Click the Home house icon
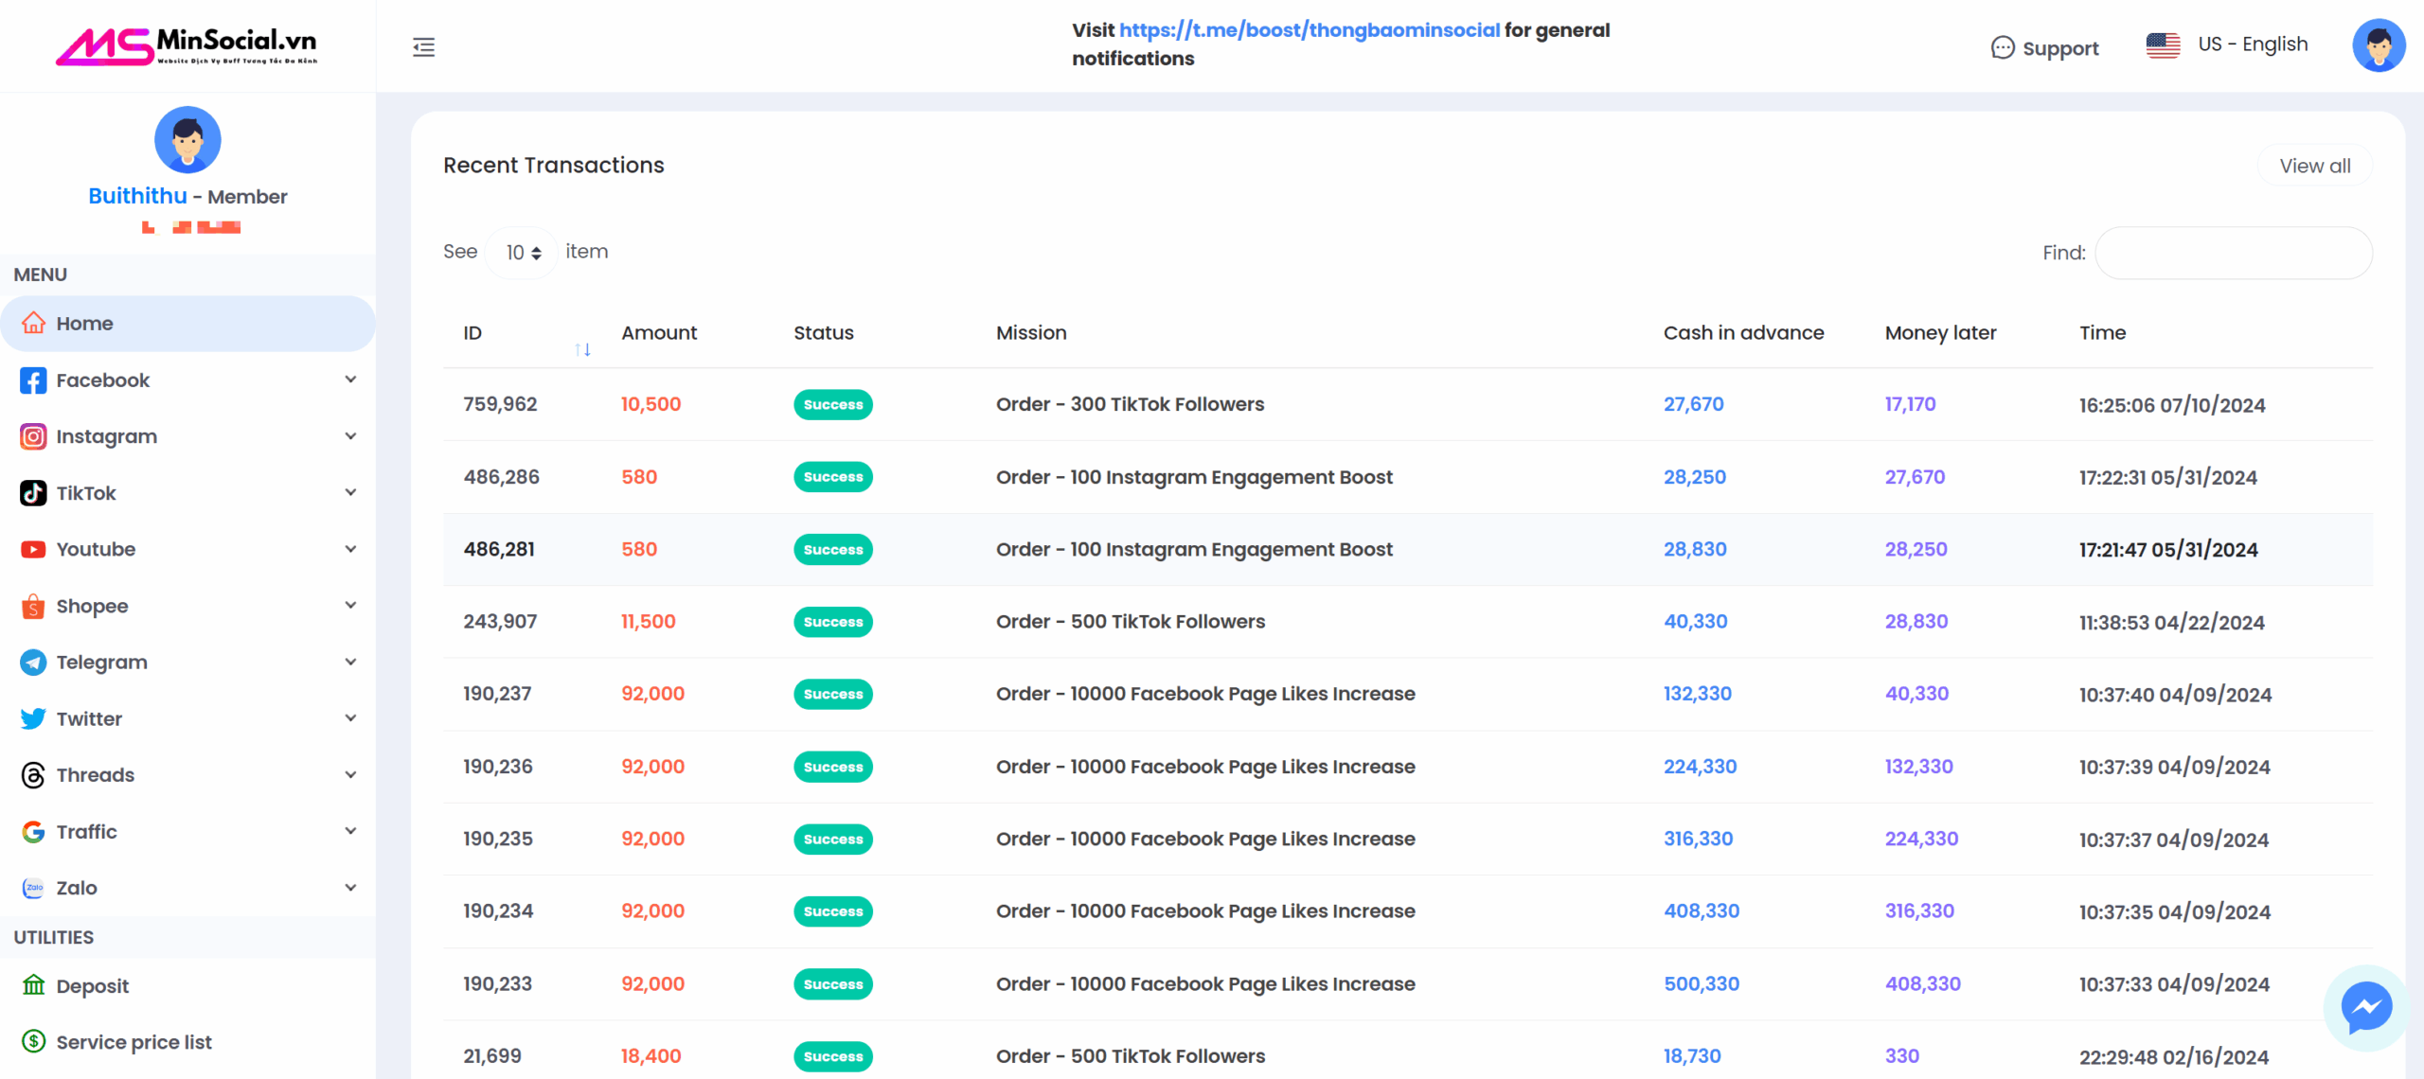The height and width of the screenshot is (1079, 2424). (x=33, y=324)
